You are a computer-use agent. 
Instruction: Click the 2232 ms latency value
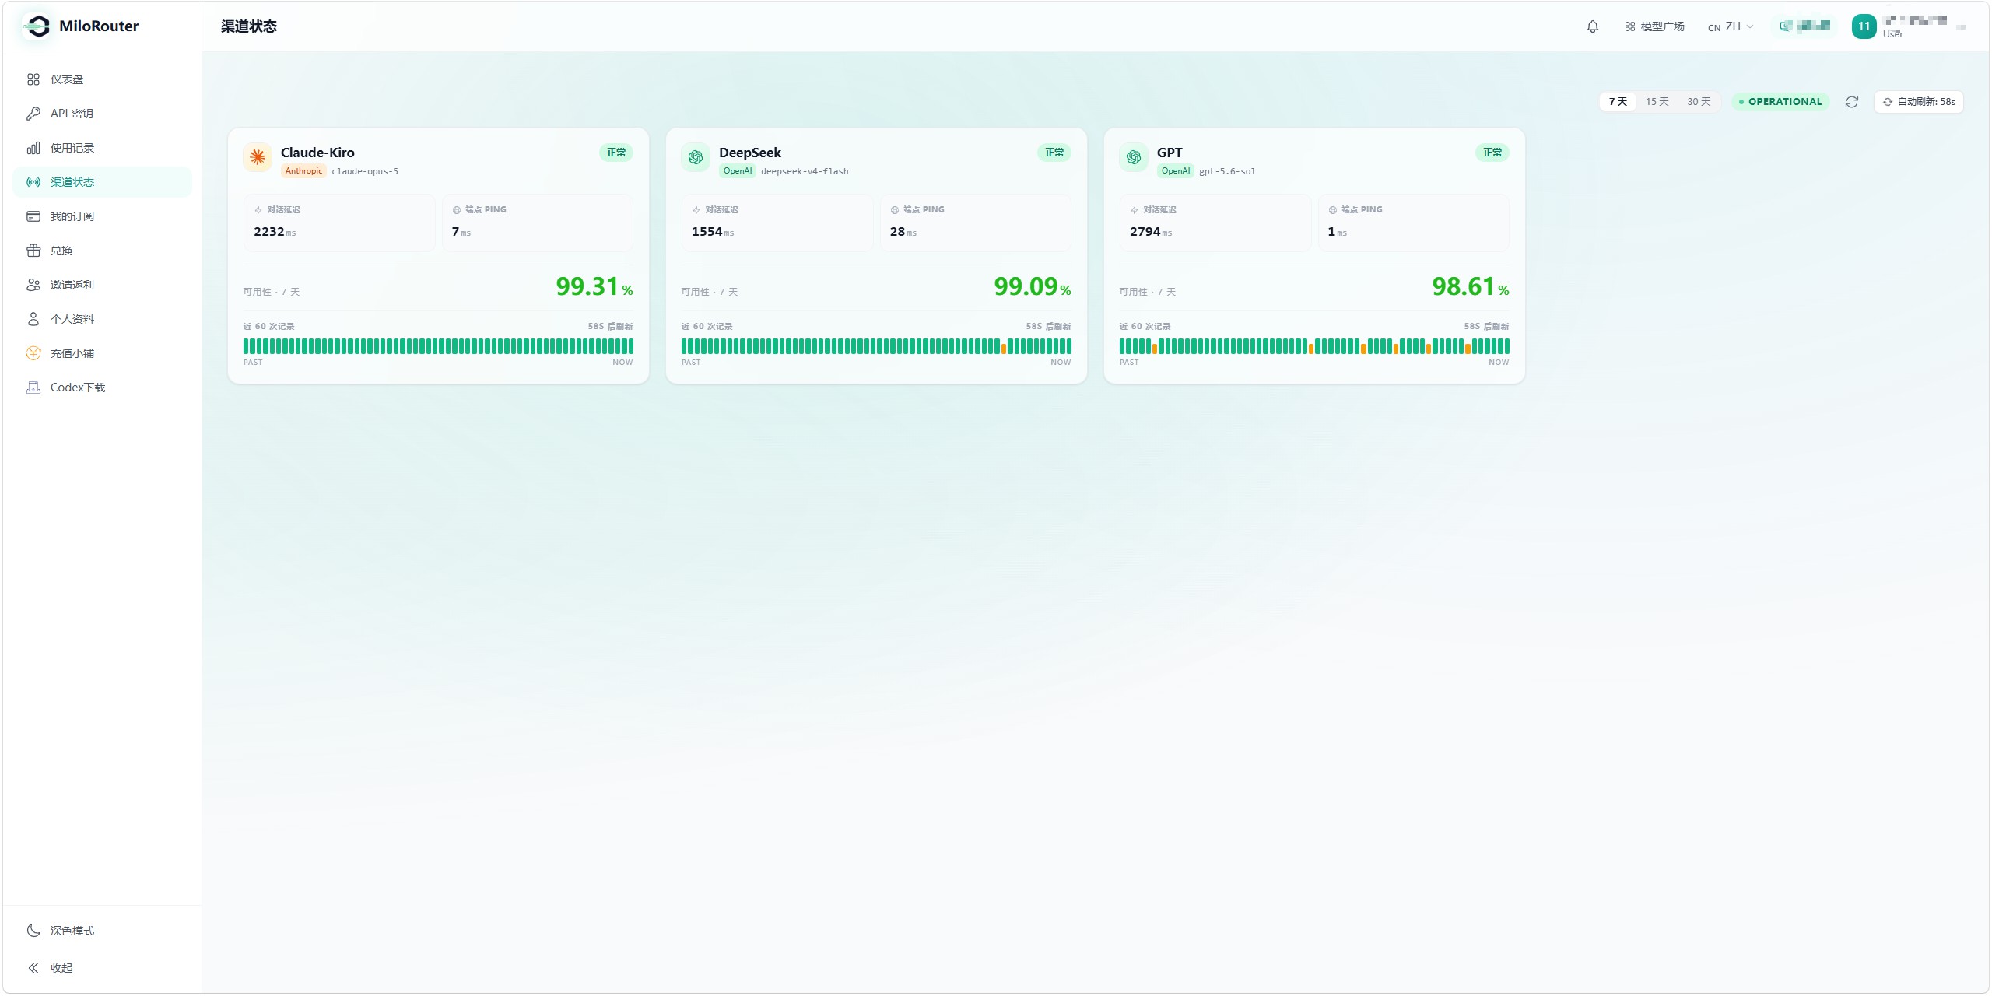pos(275,232)
